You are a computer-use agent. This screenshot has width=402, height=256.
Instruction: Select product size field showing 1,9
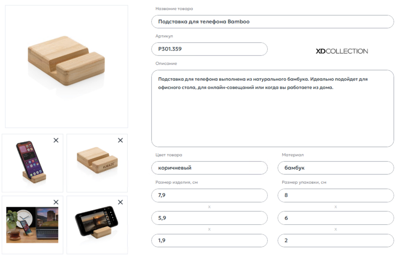209,240
